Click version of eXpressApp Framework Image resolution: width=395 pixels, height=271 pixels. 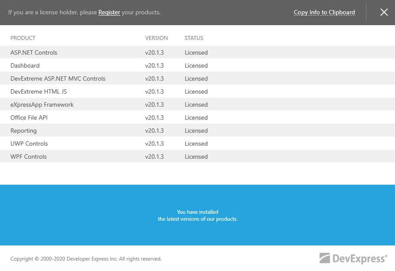point(154,104)
